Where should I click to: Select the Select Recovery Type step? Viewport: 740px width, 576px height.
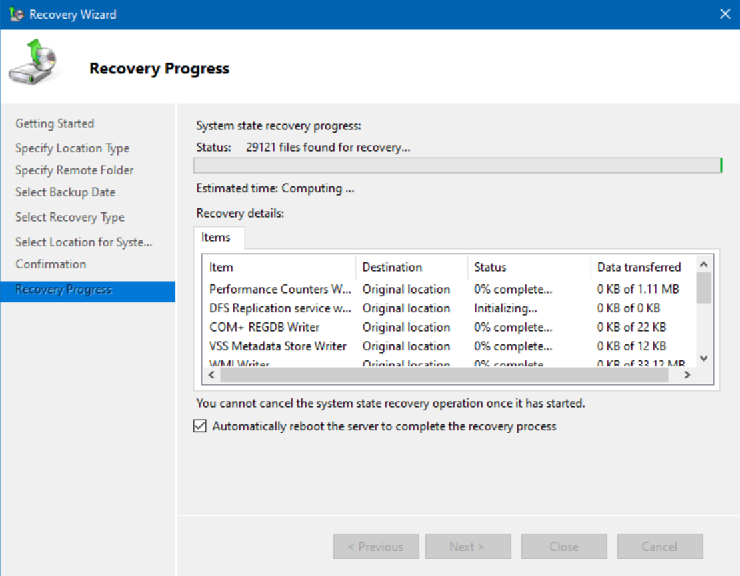pos(69,217)
